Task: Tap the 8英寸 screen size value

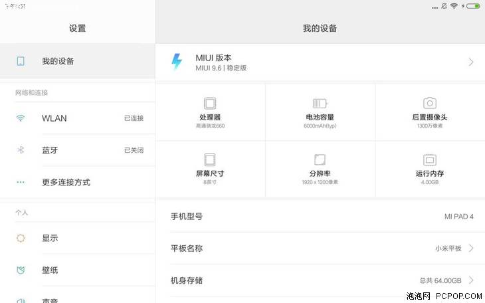Action: point(210,182)
